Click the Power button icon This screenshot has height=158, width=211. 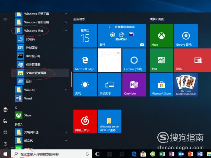(5, 144)
